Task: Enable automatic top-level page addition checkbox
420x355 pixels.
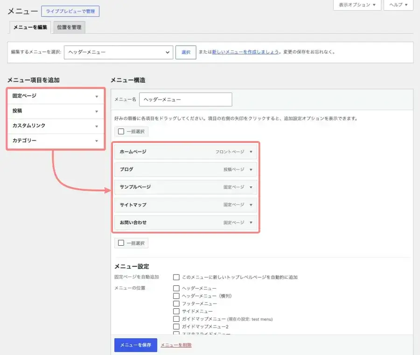Action: click(176, 277)
